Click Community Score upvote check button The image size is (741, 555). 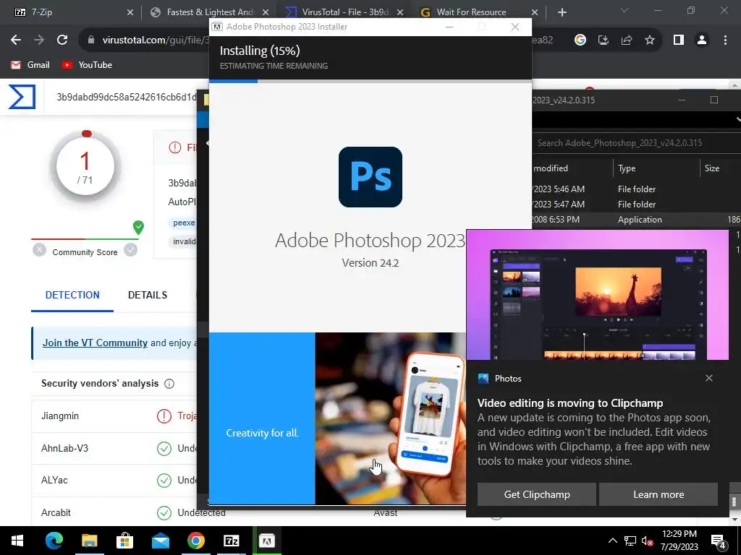pos(130,249)
